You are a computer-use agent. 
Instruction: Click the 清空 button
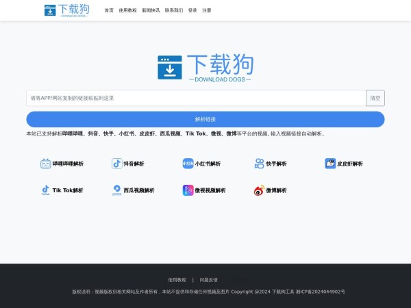pyautogui.click(x=375, y=98)
